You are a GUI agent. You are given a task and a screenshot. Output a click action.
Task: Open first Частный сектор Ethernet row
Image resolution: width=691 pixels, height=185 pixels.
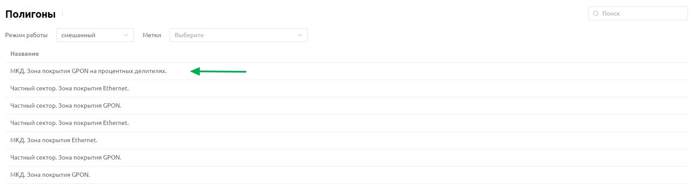(x=346, y=88)
